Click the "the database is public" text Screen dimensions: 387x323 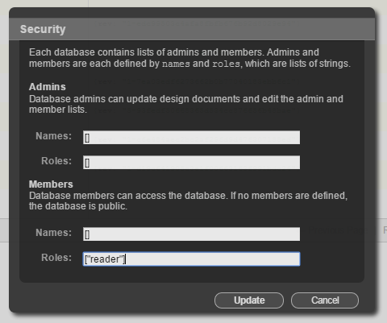pos(78,206)
